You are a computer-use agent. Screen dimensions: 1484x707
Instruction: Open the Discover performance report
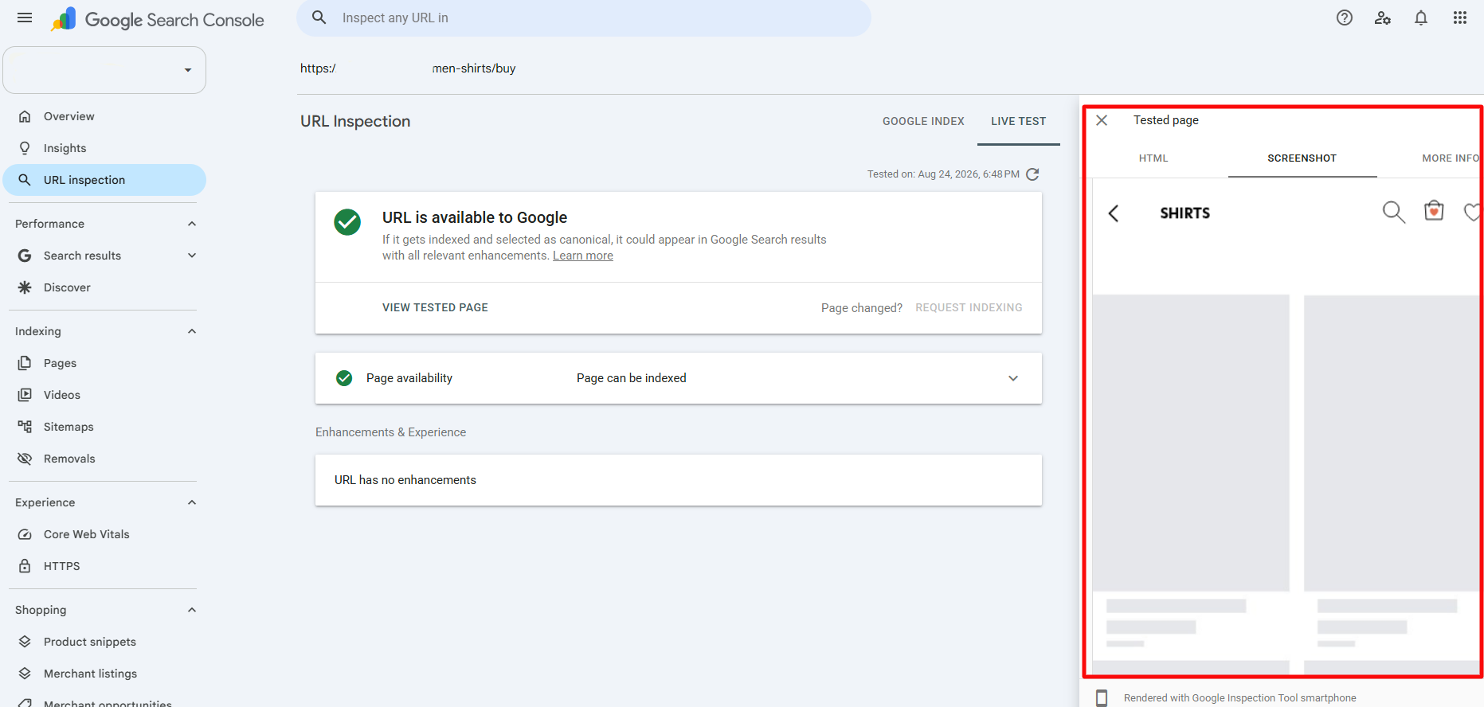104,287
